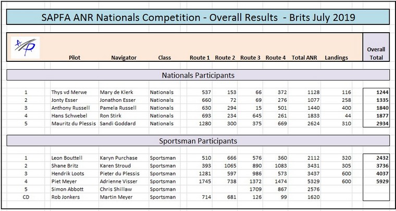
Task: Click the SAPFA logo in the header
Action: (25, 46)
